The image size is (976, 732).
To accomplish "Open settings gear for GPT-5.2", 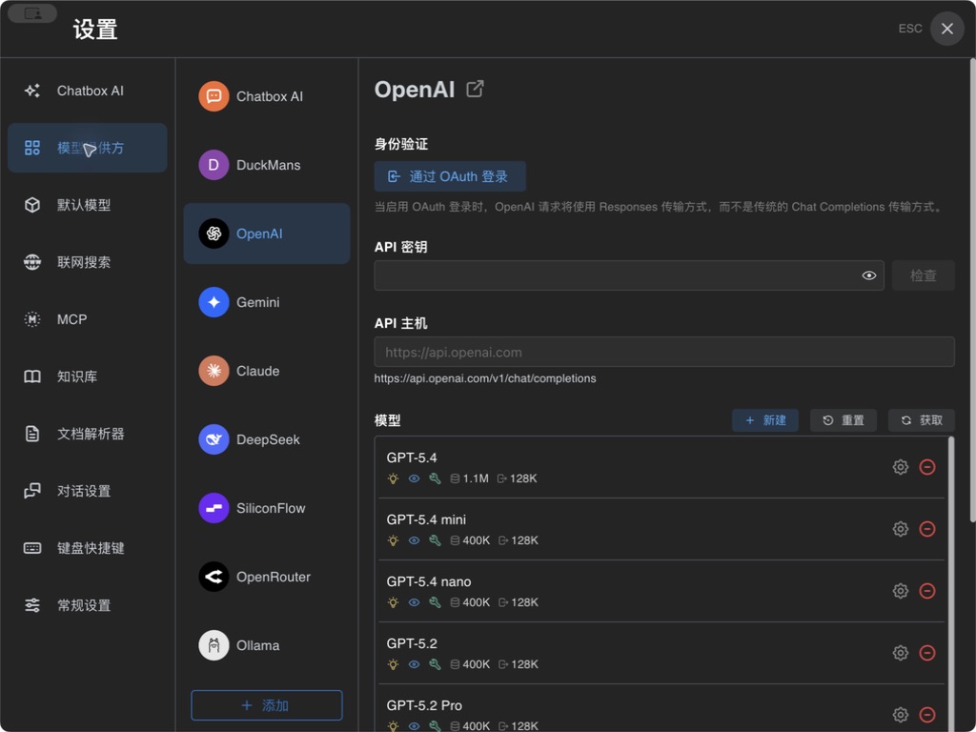I will point(900,653).
